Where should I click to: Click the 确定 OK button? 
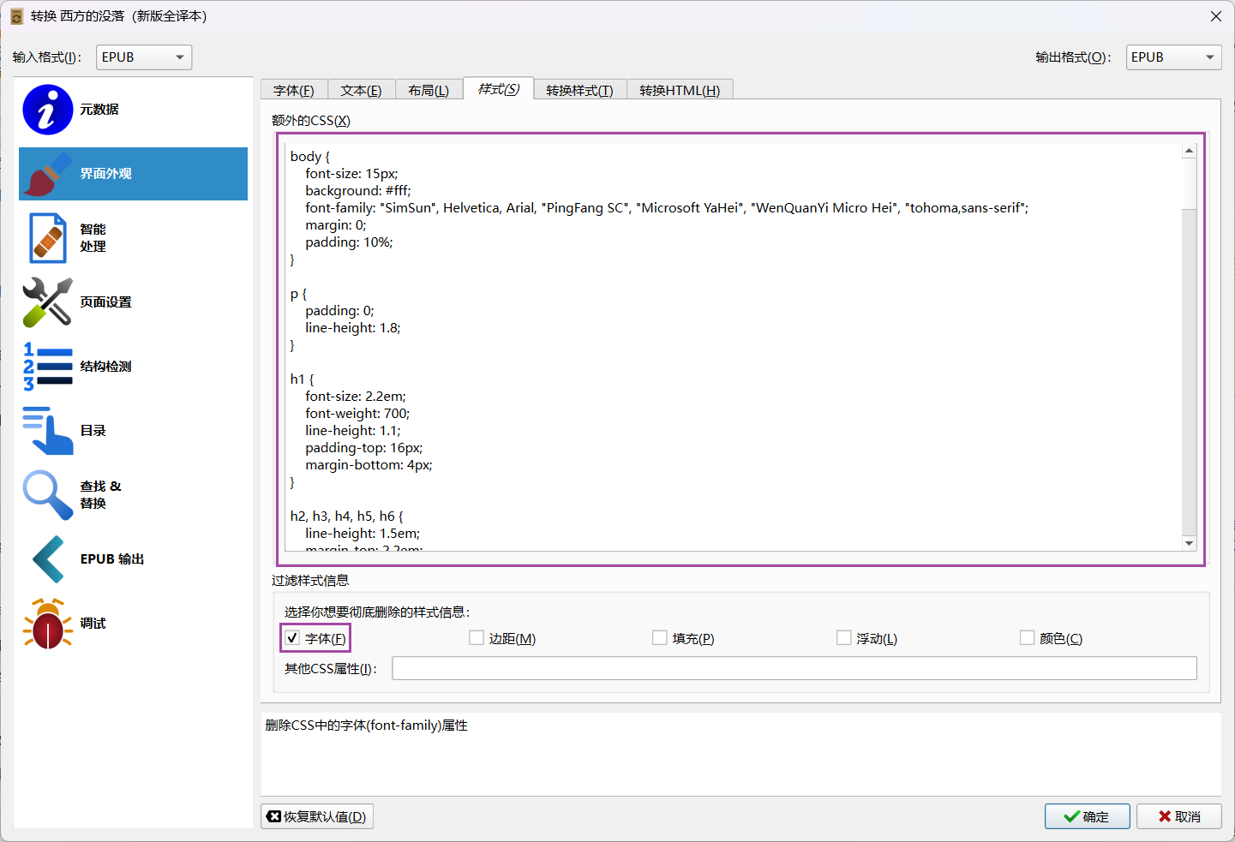coord(1087,816)
